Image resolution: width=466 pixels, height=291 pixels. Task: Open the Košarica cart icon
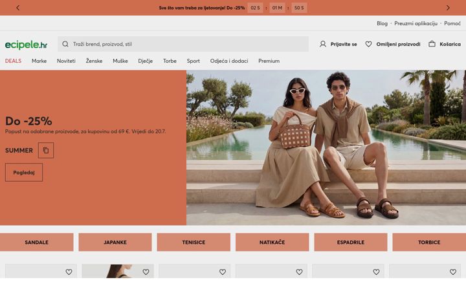pyautogui.click(x=432, y=44)
